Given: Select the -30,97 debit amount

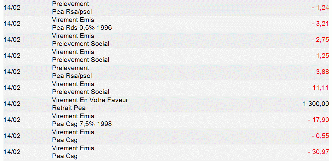Looking at the screenshot, I should pyautogui.click(x=319, y=152).
